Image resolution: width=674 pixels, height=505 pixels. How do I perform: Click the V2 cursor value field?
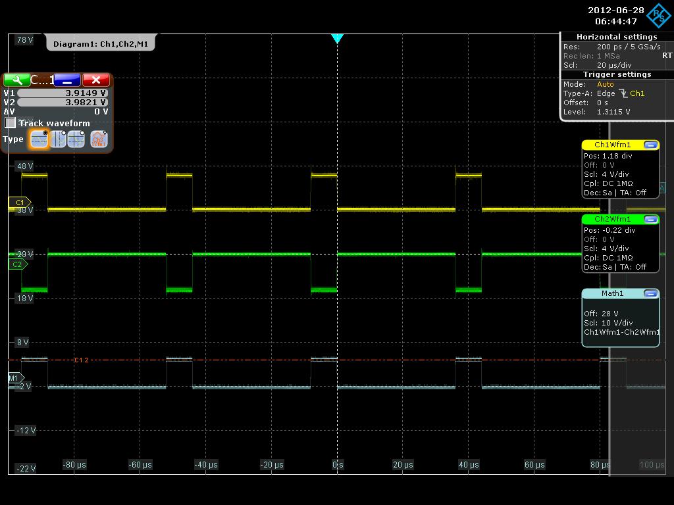(x=63, y=103)
